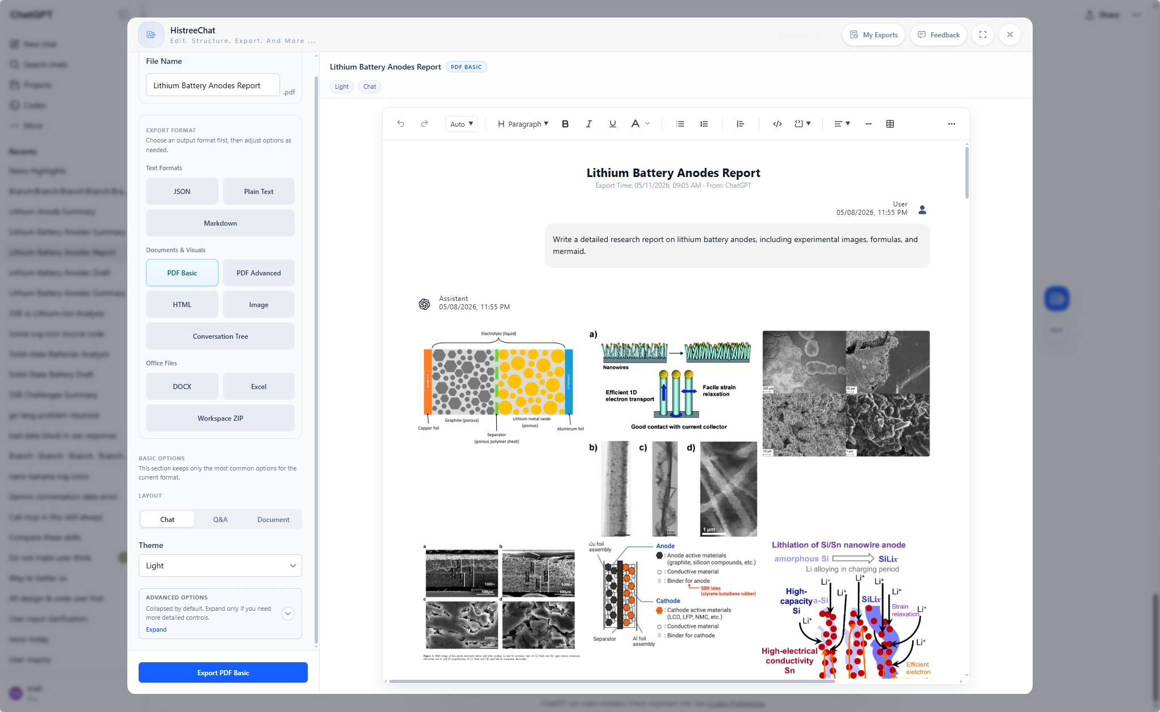Insert a table

pos(890,124)
